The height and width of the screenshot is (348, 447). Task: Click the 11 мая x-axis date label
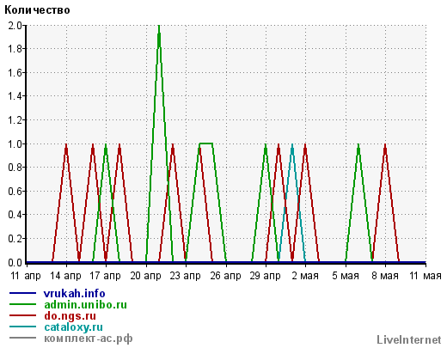point(426,276)
